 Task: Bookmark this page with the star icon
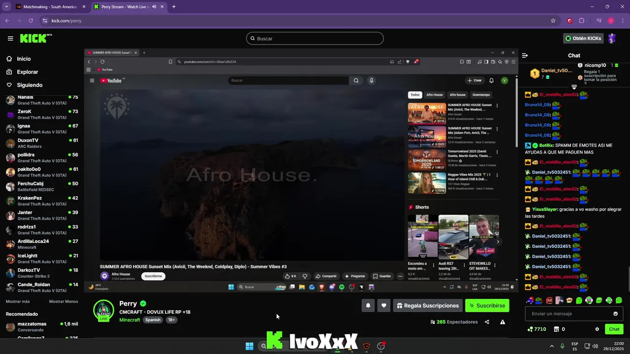tap(553, 21)
